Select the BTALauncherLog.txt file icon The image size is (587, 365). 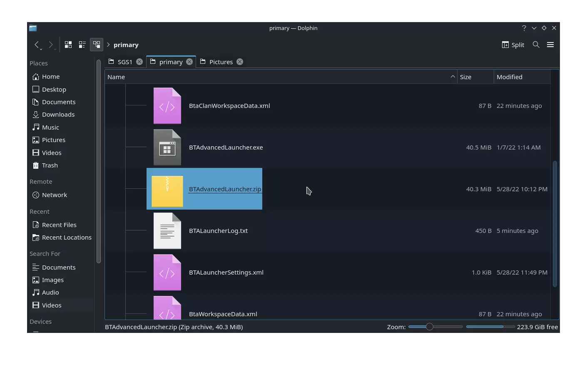point(167,231)
